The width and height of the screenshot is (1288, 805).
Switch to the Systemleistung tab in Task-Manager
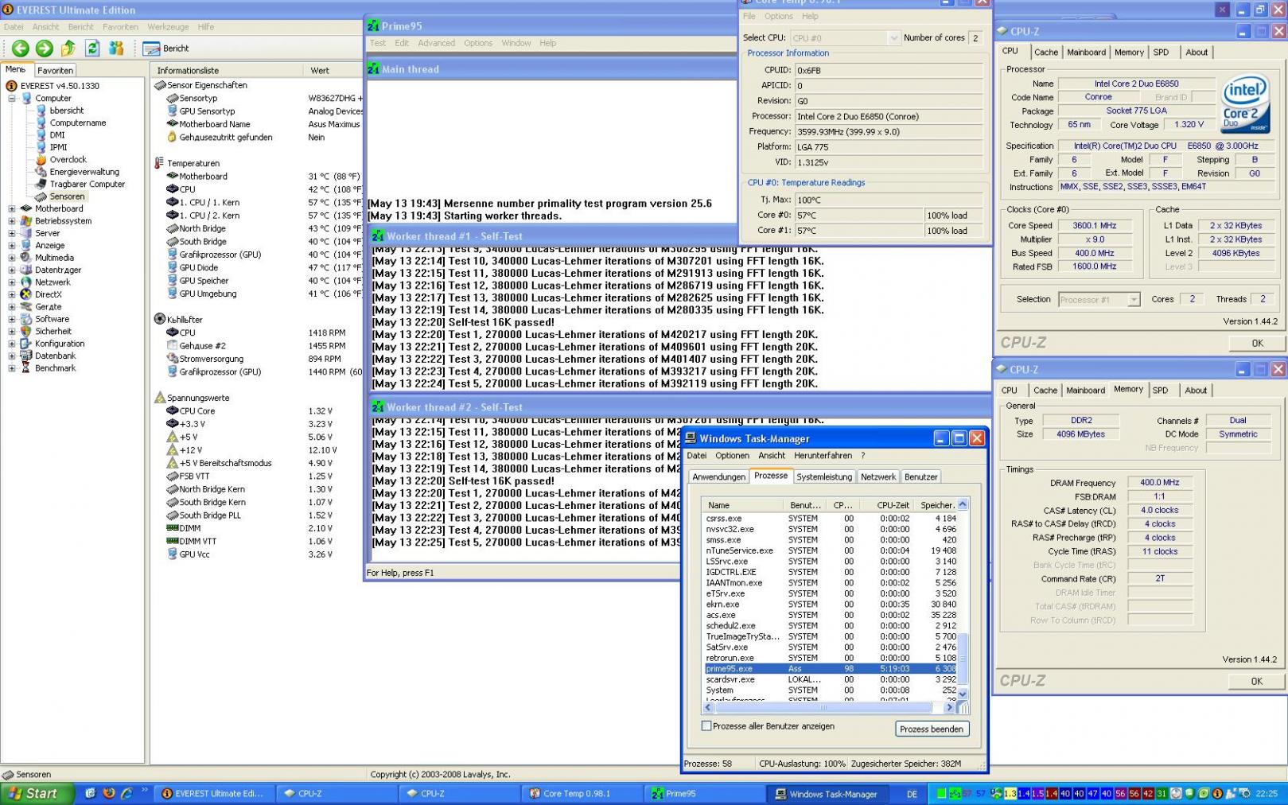pos(824,476)
